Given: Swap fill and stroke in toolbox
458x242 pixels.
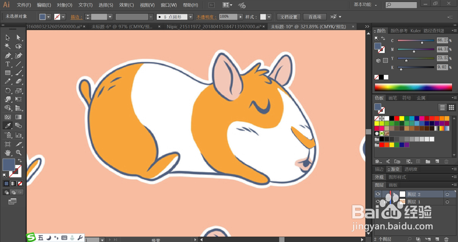Looking at the screenshot, I should coord(20,161).
